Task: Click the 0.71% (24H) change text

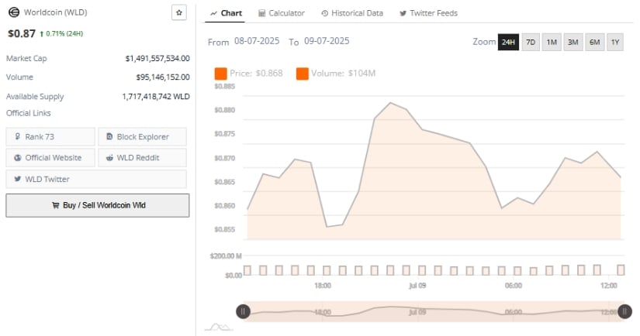Action: (64, 33)
